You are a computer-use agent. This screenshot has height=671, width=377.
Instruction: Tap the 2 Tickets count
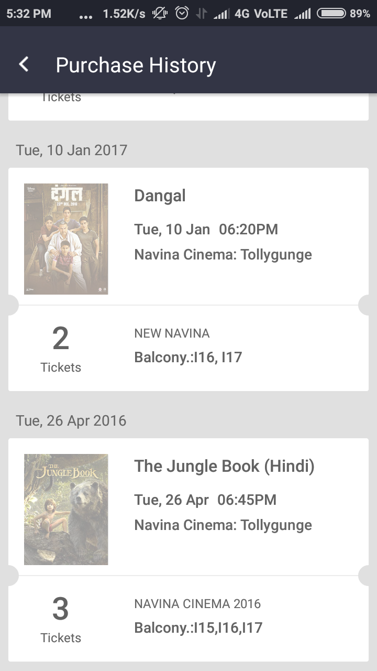click(61, 348)
